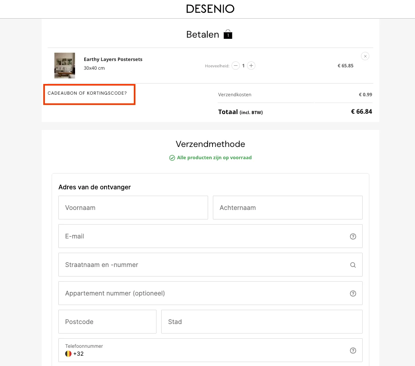Image resolution: width=415 pixels, height=366 pixels.
Task: Open the DESENIO logo homepage link
Action: tap(210, 8)
